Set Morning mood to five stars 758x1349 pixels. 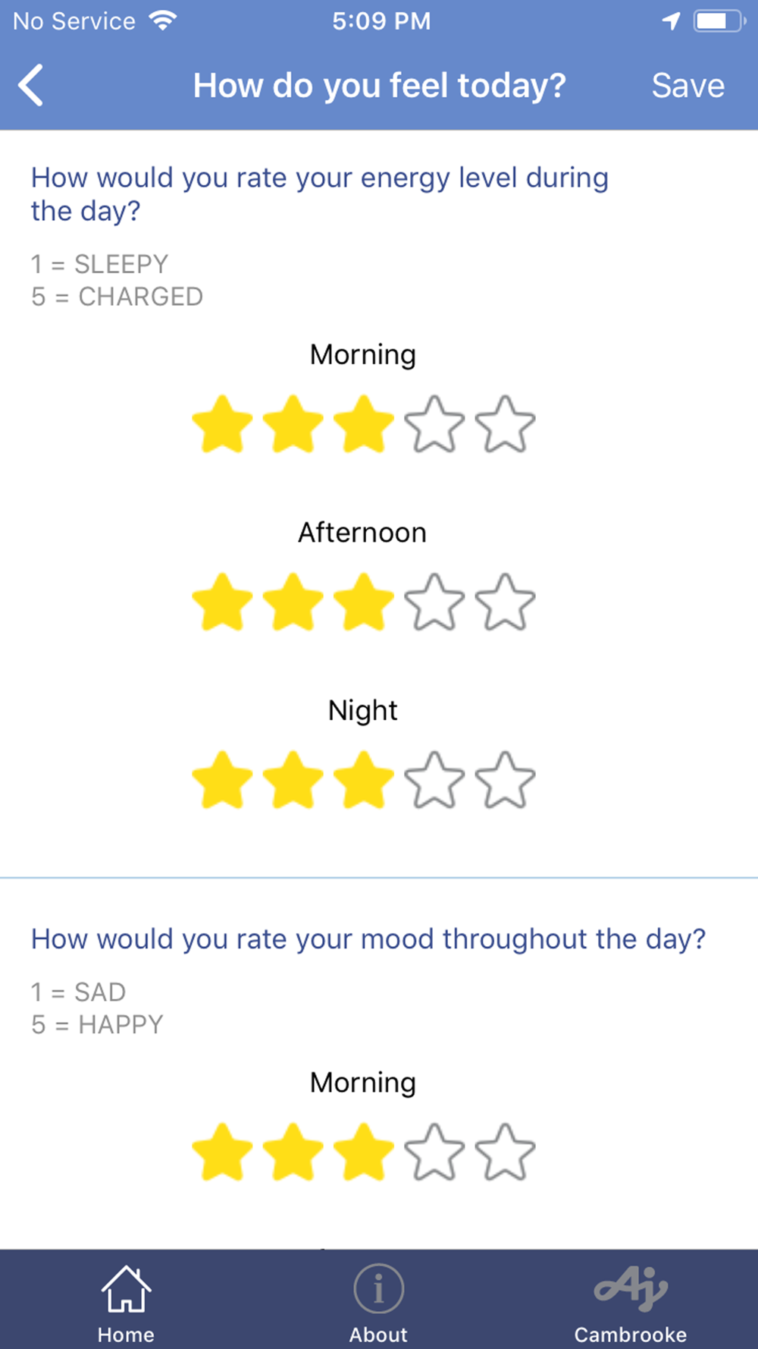(x=505, y=1152)
